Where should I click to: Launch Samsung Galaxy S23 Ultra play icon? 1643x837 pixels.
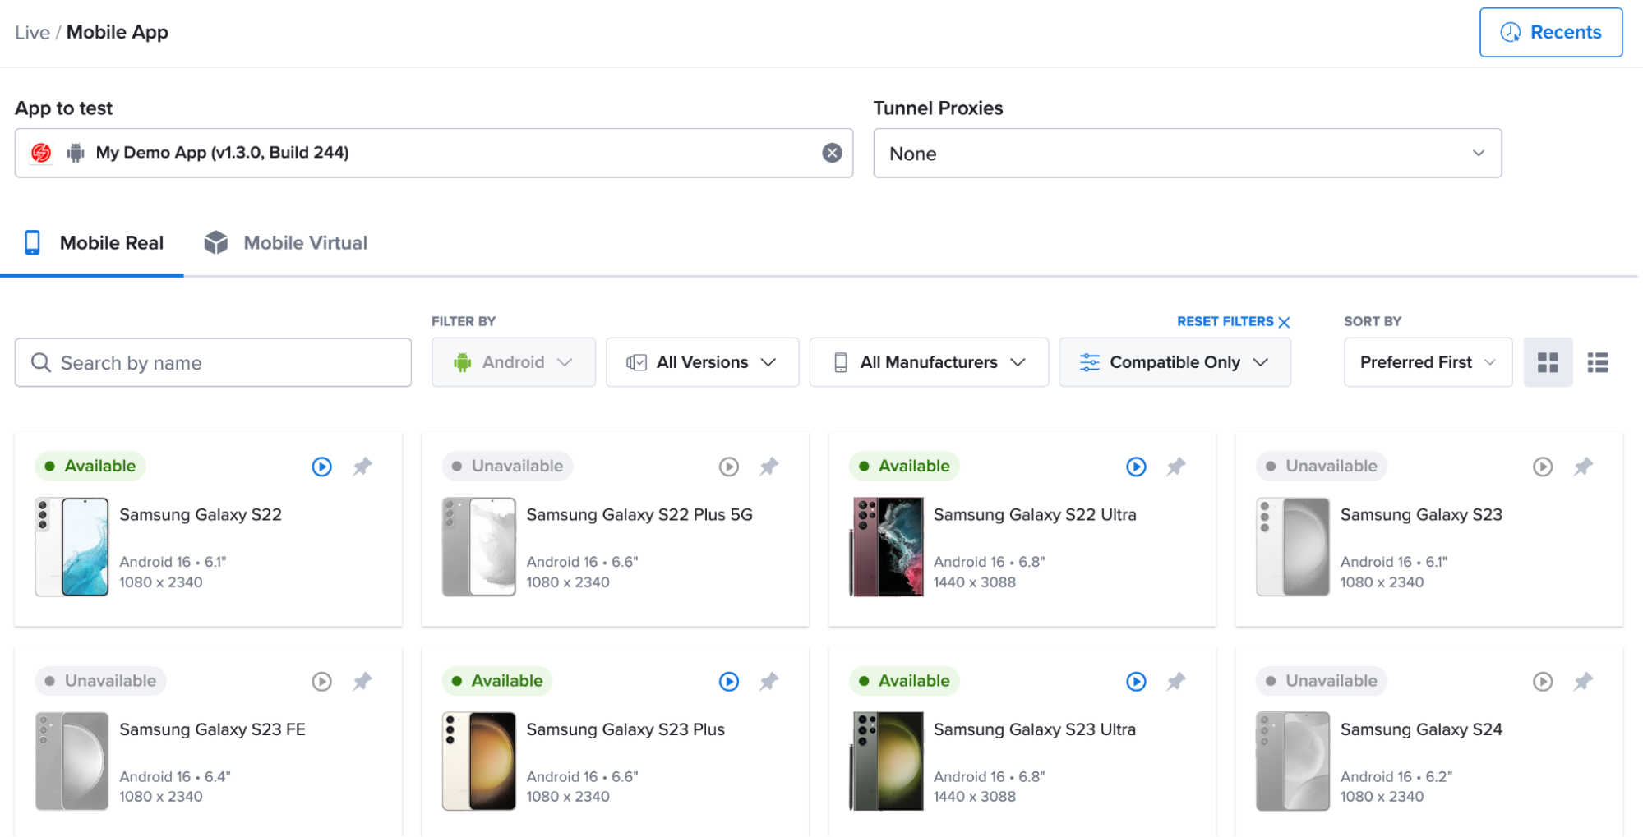[x=1136, y=681]
